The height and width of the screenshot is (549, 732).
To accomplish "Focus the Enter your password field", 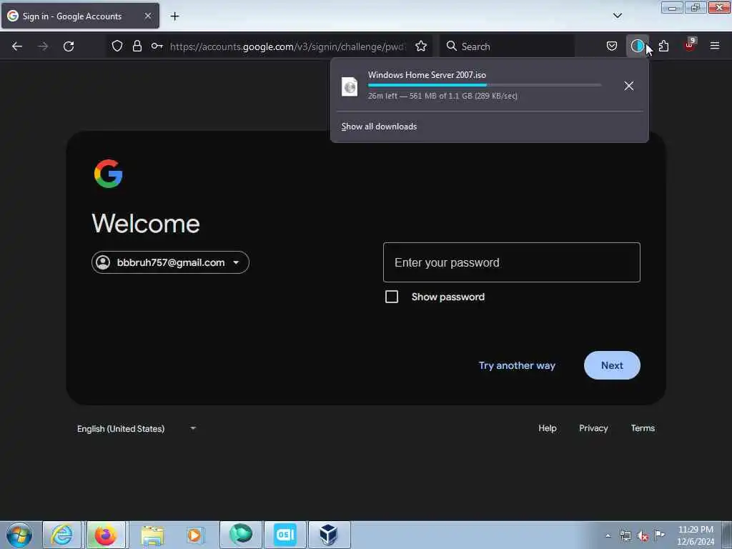I will [512, 262].
